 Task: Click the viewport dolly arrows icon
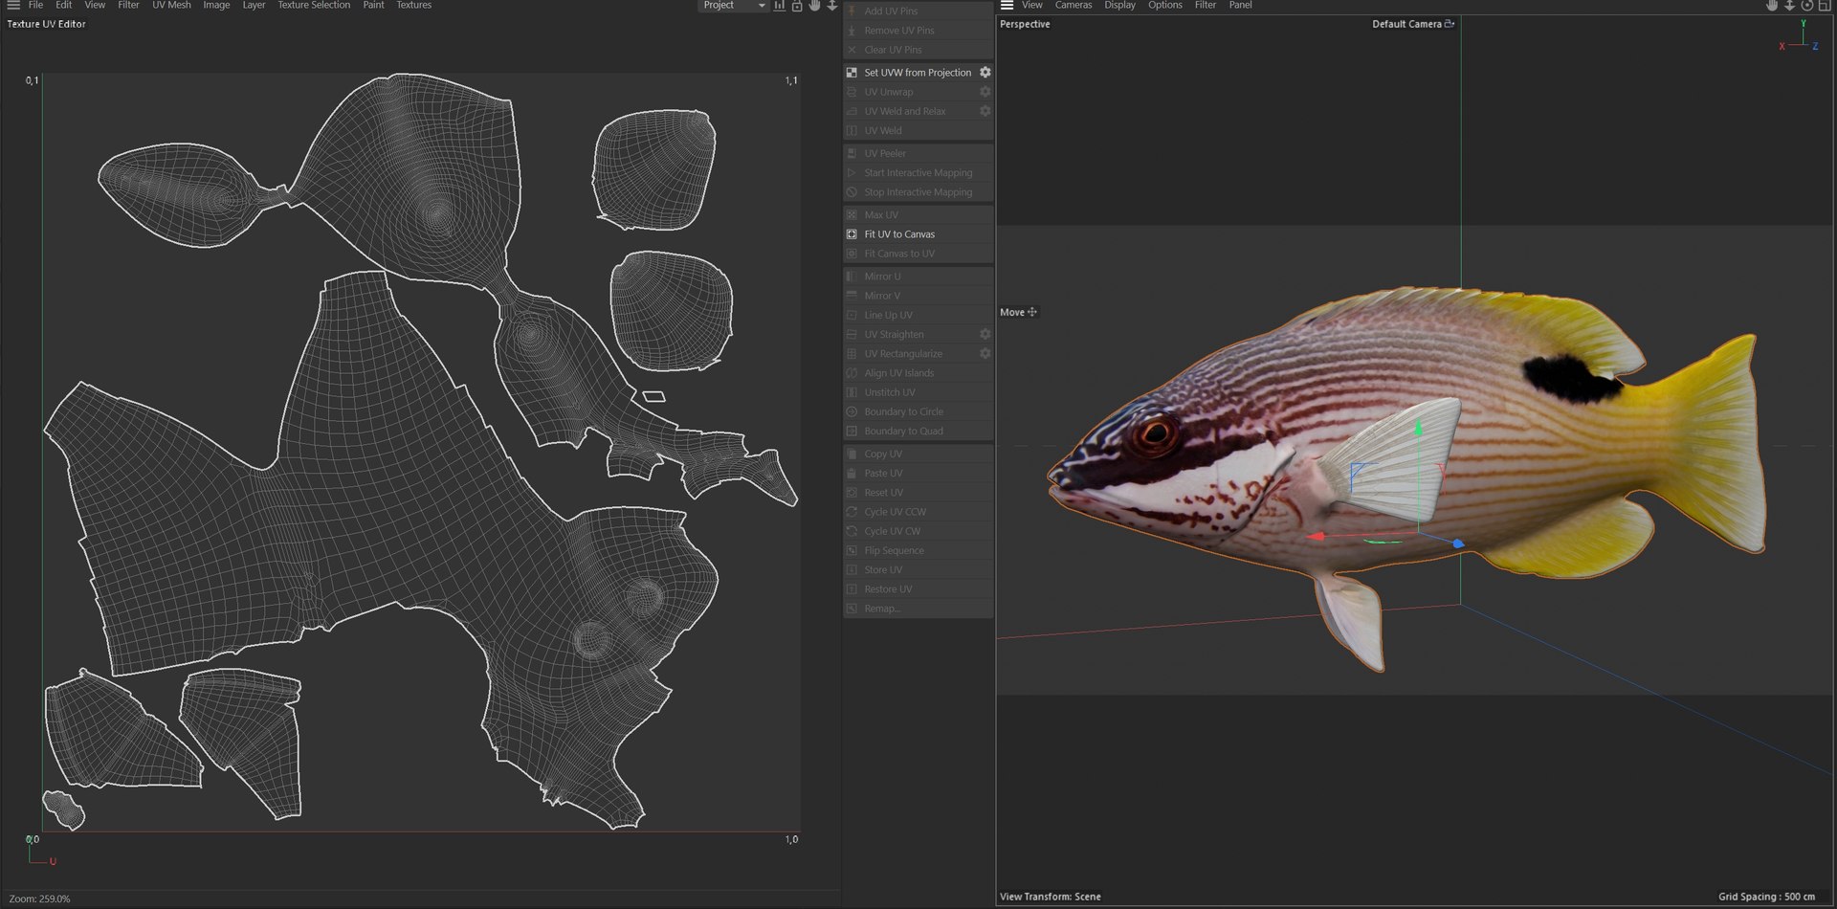coord(1789,6)
